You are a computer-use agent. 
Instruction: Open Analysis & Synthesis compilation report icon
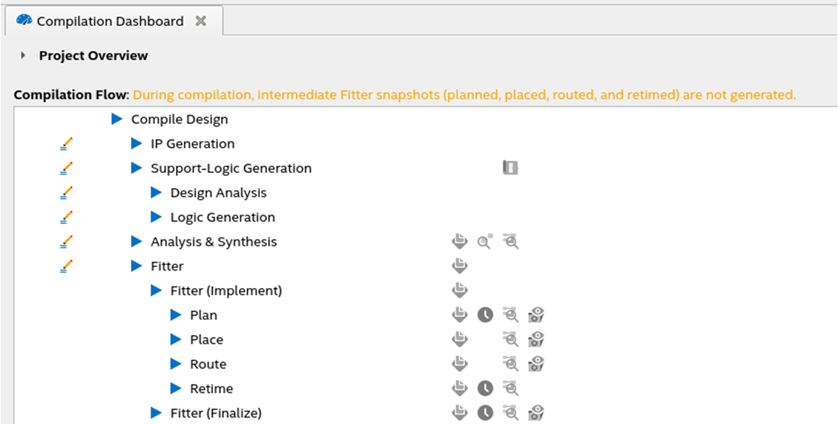coord(459,242)
